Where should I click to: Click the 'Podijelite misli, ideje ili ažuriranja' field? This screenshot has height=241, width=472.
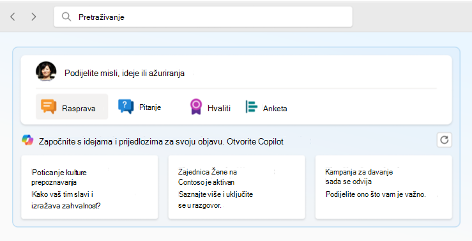[x=125, y=74]
